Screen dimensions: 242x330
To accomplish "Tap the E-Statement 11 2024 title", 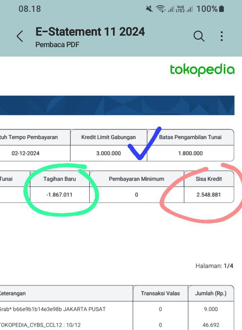I will (90, 32).
